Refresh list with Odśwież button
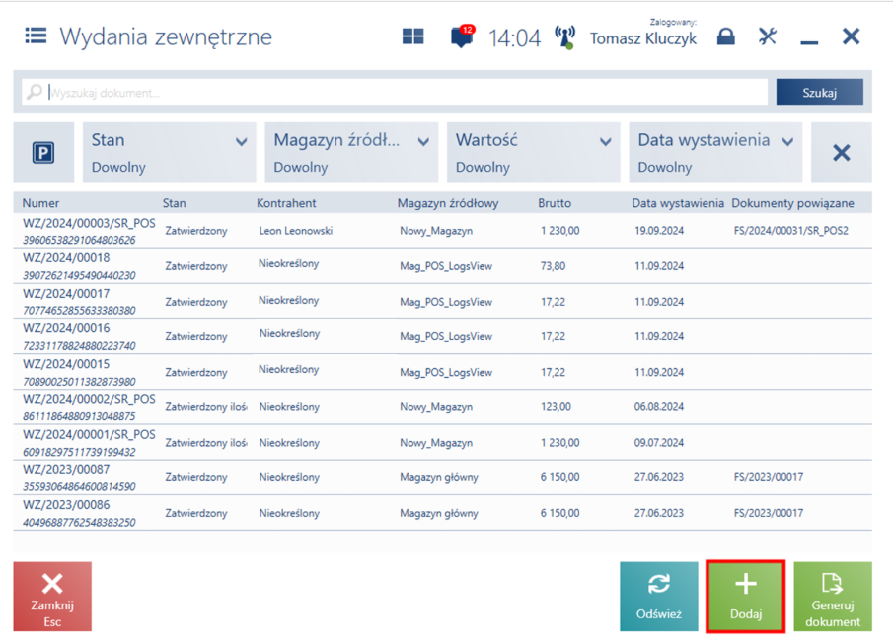893x640 pixels. 658,597
